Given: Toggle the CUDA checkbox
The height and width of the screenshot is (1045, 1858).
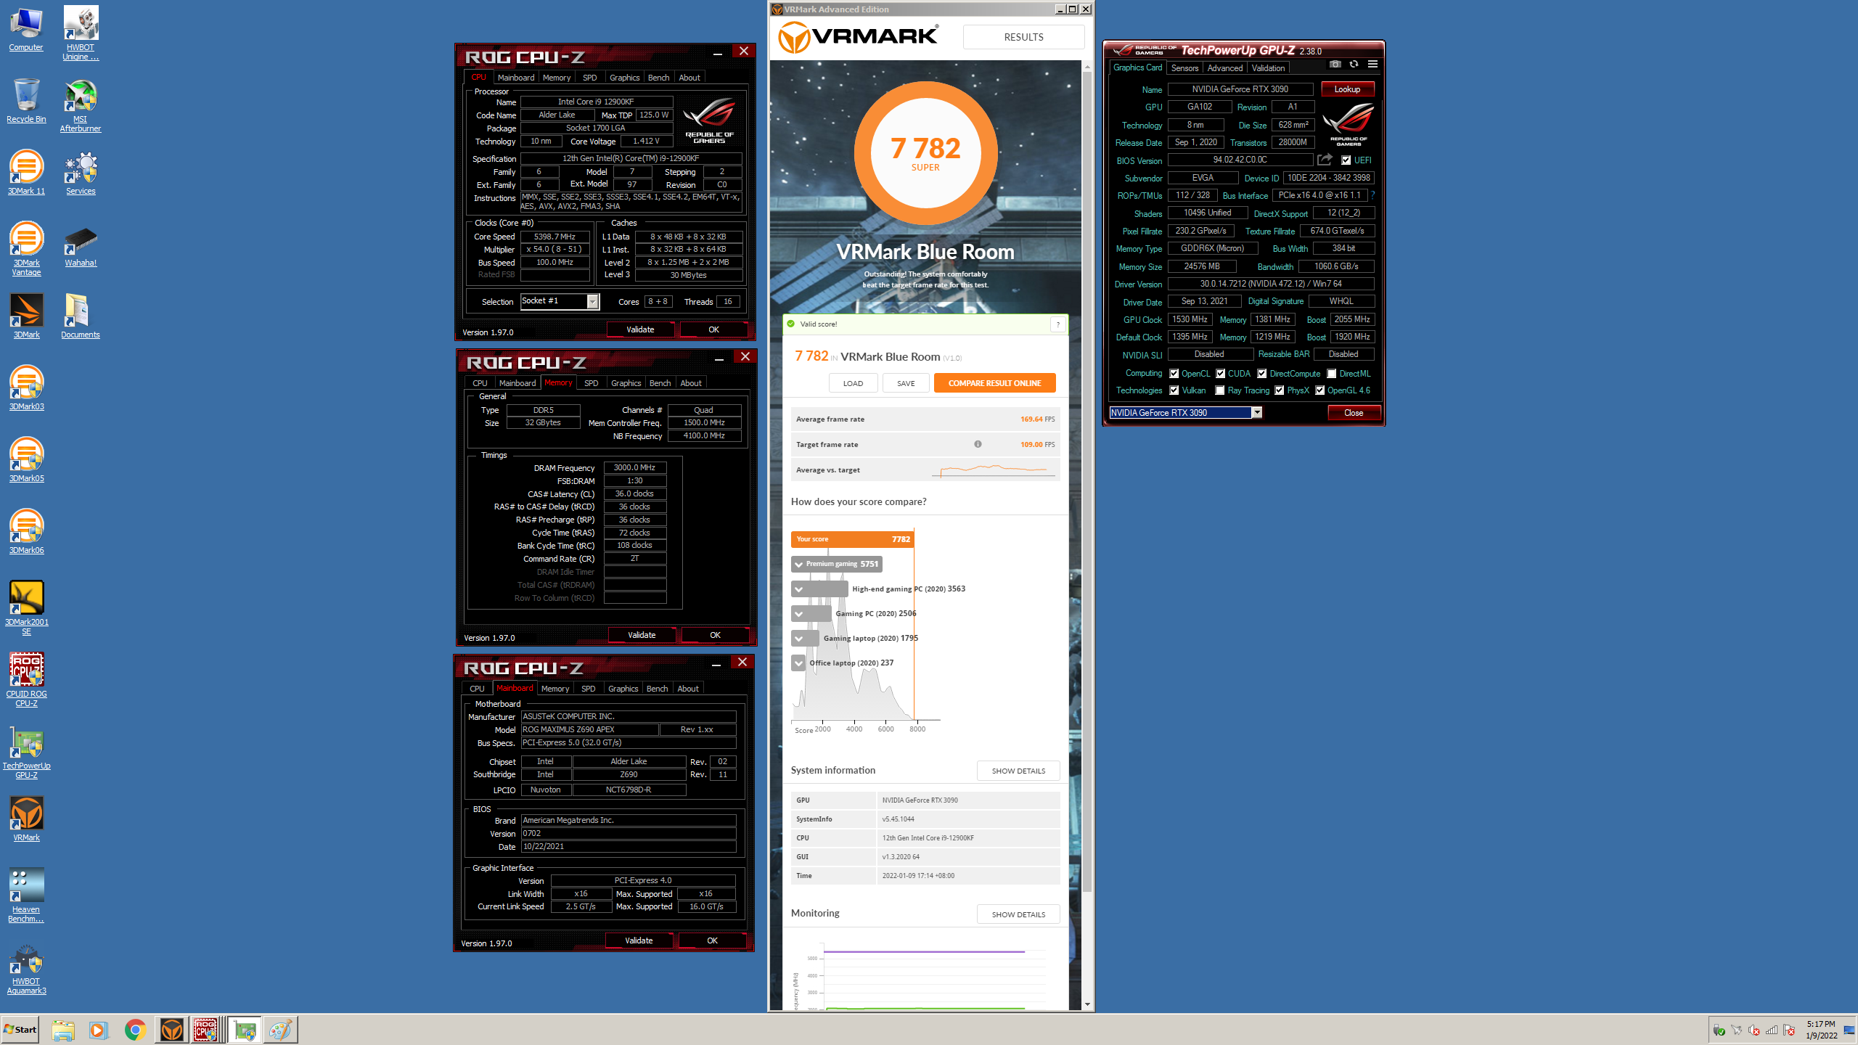Looking at the screenshot, I should tap(1220, 374).
